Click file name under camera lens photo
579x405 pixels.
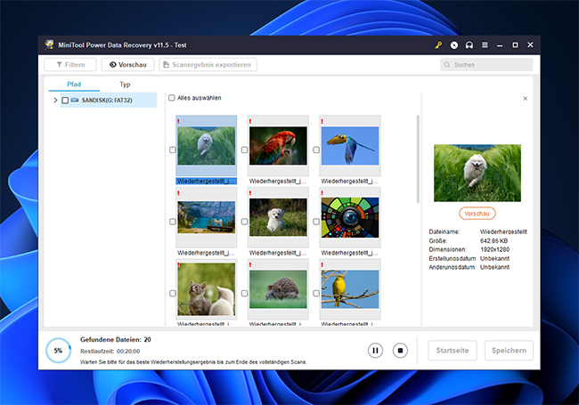coord(349,253)
